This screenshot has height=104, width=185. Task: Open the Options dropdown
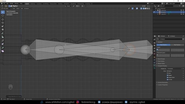(149, 6)
